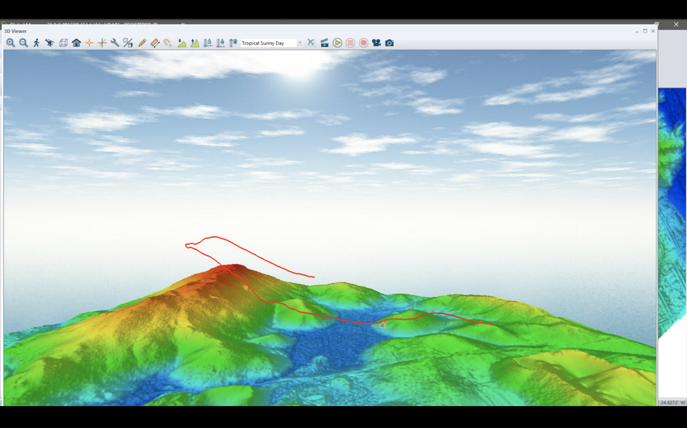Maximize the 3D Viewer window
Screen dimensions: 687x428
tap(645, 31)
